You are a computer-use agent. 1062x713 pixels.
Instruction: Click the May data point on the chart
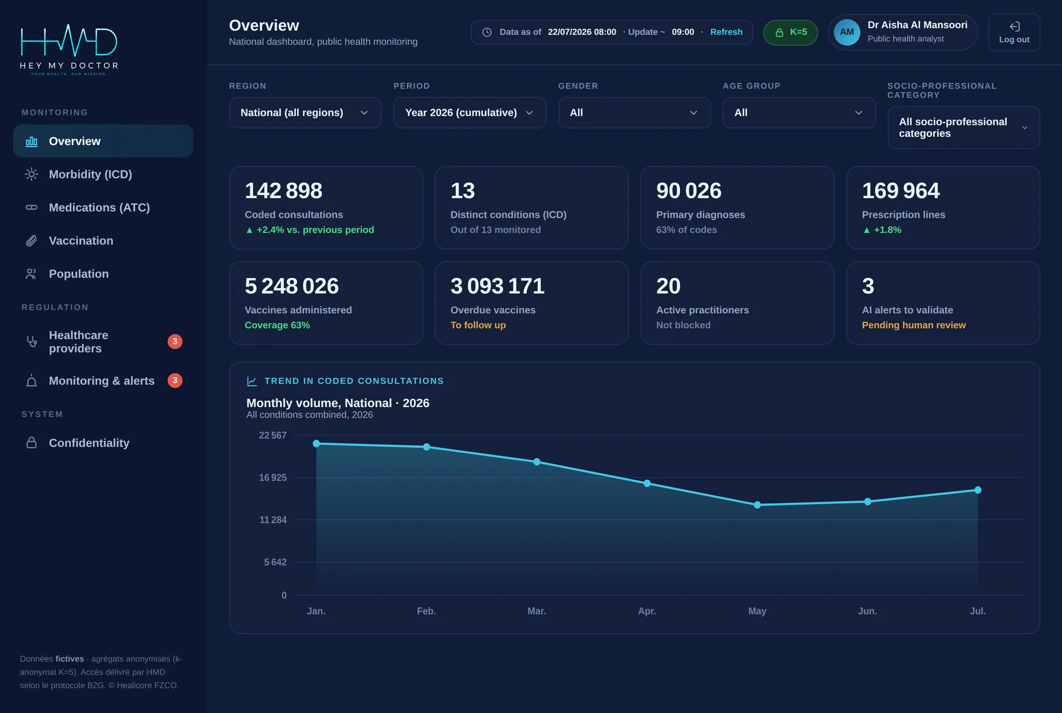pyautogui.click(x=757, y=505)
